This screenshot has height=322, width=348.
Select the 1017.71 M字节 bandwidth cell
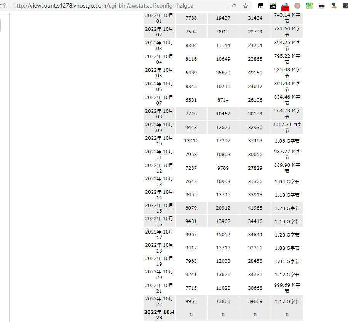tap(287, 127)
